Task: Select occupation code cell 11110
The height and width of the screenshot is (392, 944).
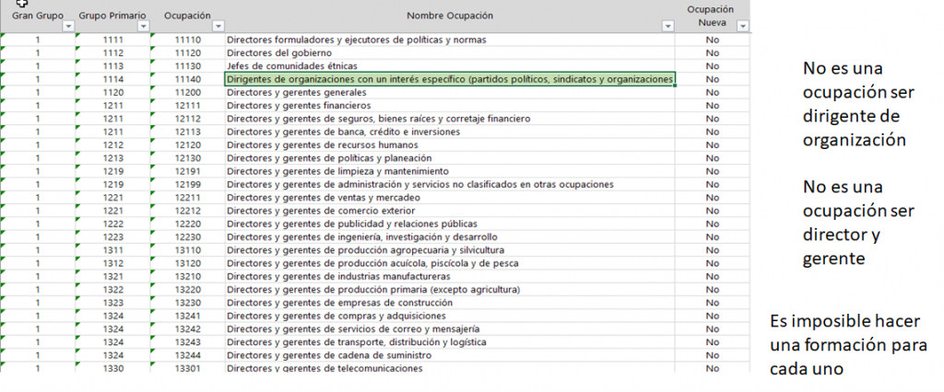Action: [187, 40]
